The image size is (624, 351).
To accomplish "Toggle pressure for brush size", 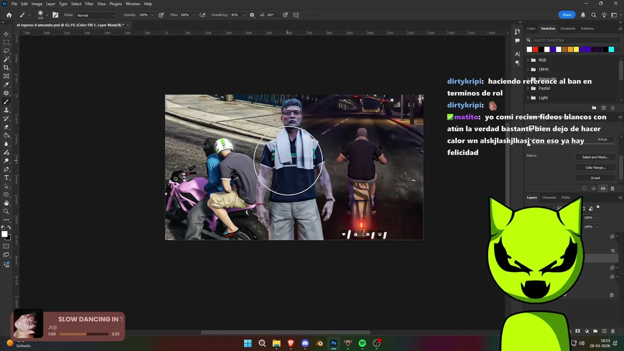I will [285, 15].
